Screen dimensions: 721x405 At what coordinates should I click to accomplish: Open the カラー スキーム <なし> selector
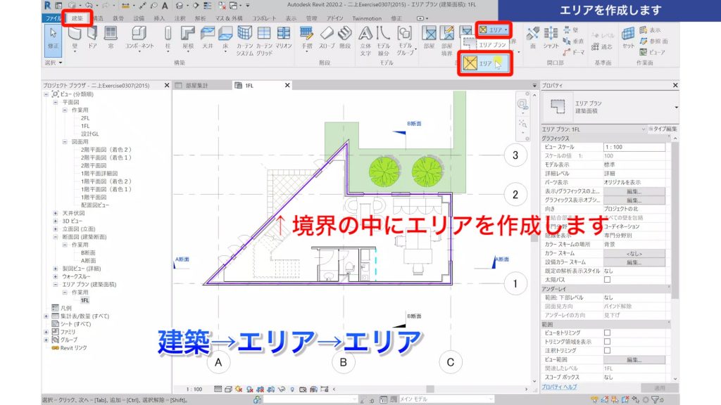[636, 254]
